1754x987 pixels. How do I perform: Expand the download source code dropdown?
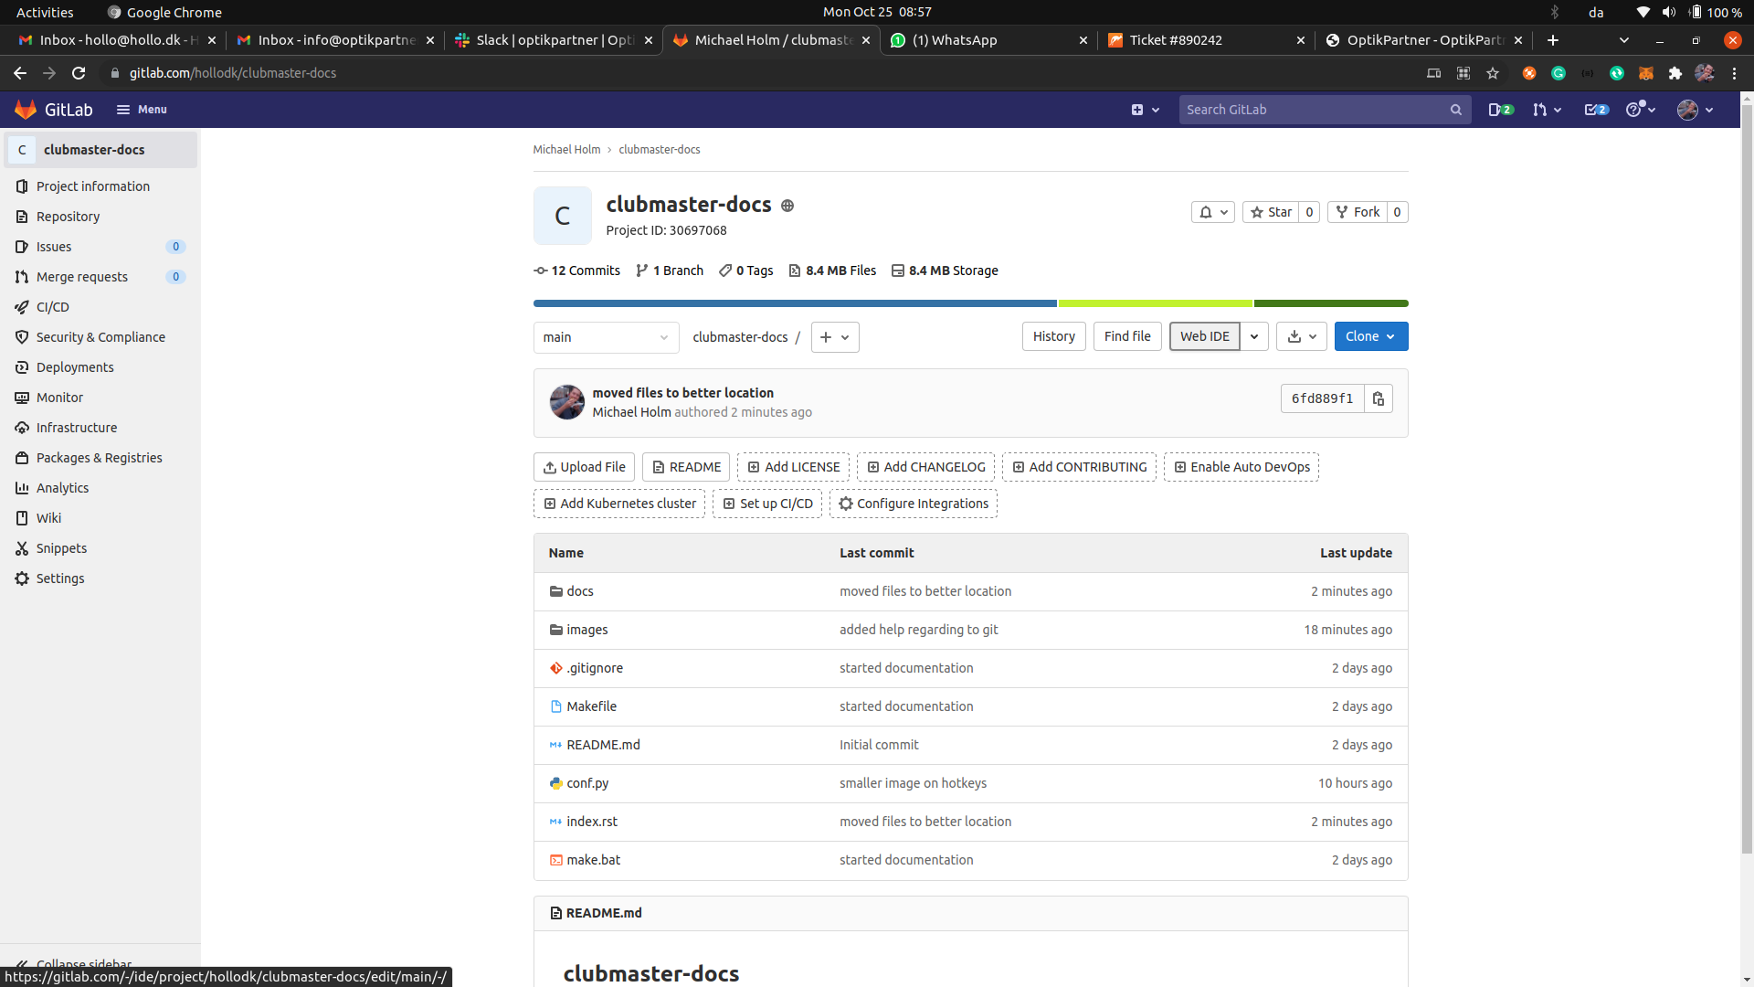[x=1302, y=336]
